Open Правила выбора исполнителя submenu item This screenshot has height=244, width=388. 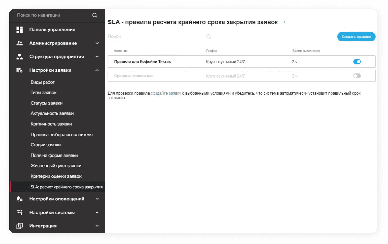click(x=62, y=135)
